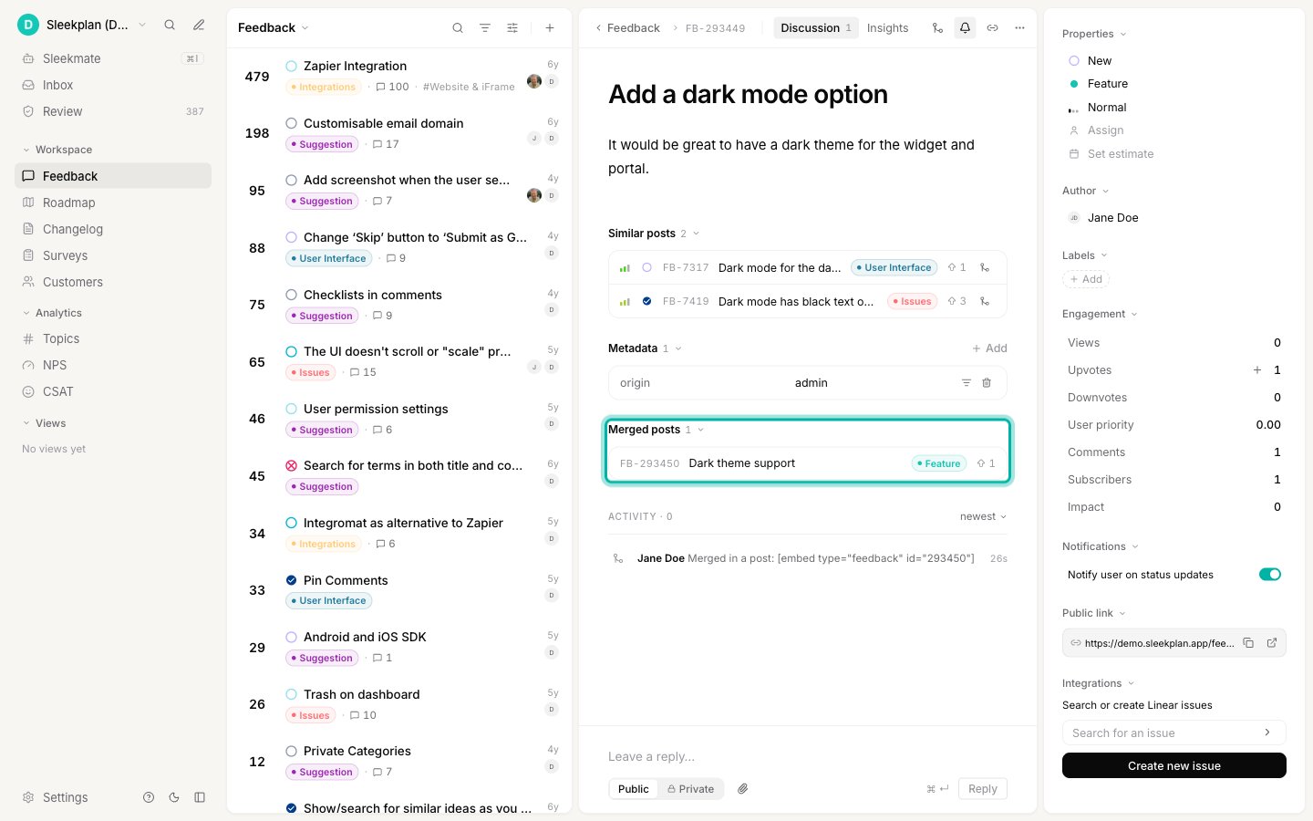Toggle status circle of Checklists in comments
The image size is (1313, 821).
[292, 295]
